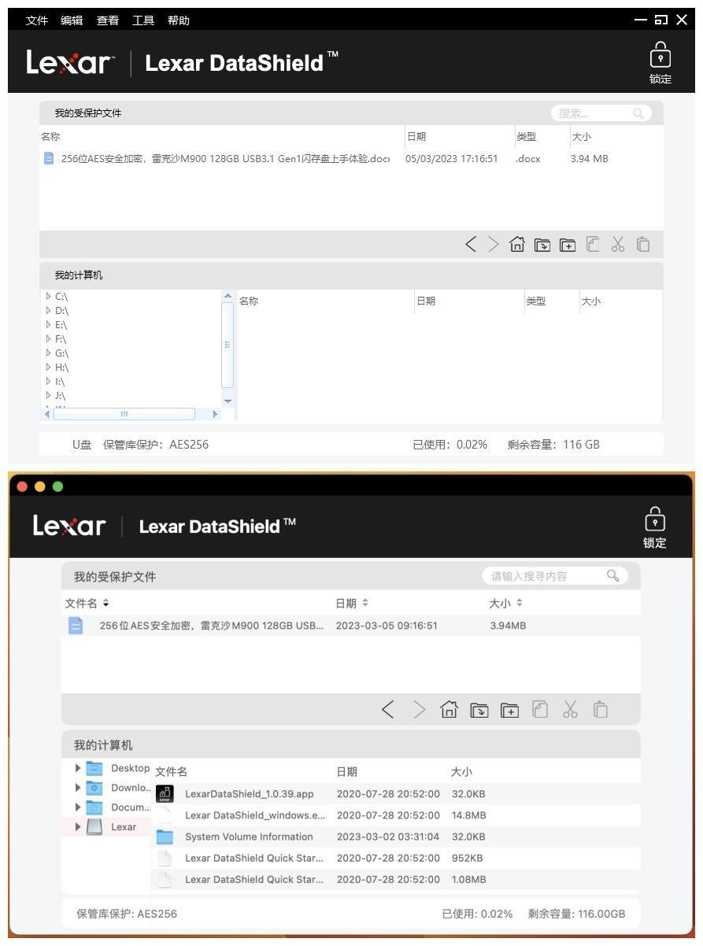The width and height of the screenshot is (703, 946).
Task: Click scissors cut icon in Windows window toolbar
Action: [x=618, y=245]
